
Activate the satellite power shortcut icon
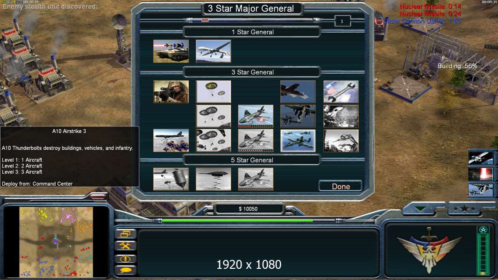click(481, 158)
